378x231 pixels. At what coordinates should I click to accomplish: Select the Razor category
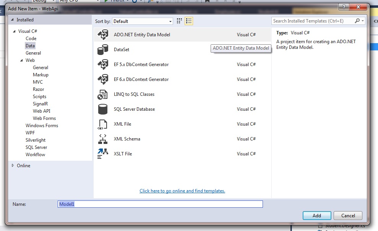pos(38,89)
